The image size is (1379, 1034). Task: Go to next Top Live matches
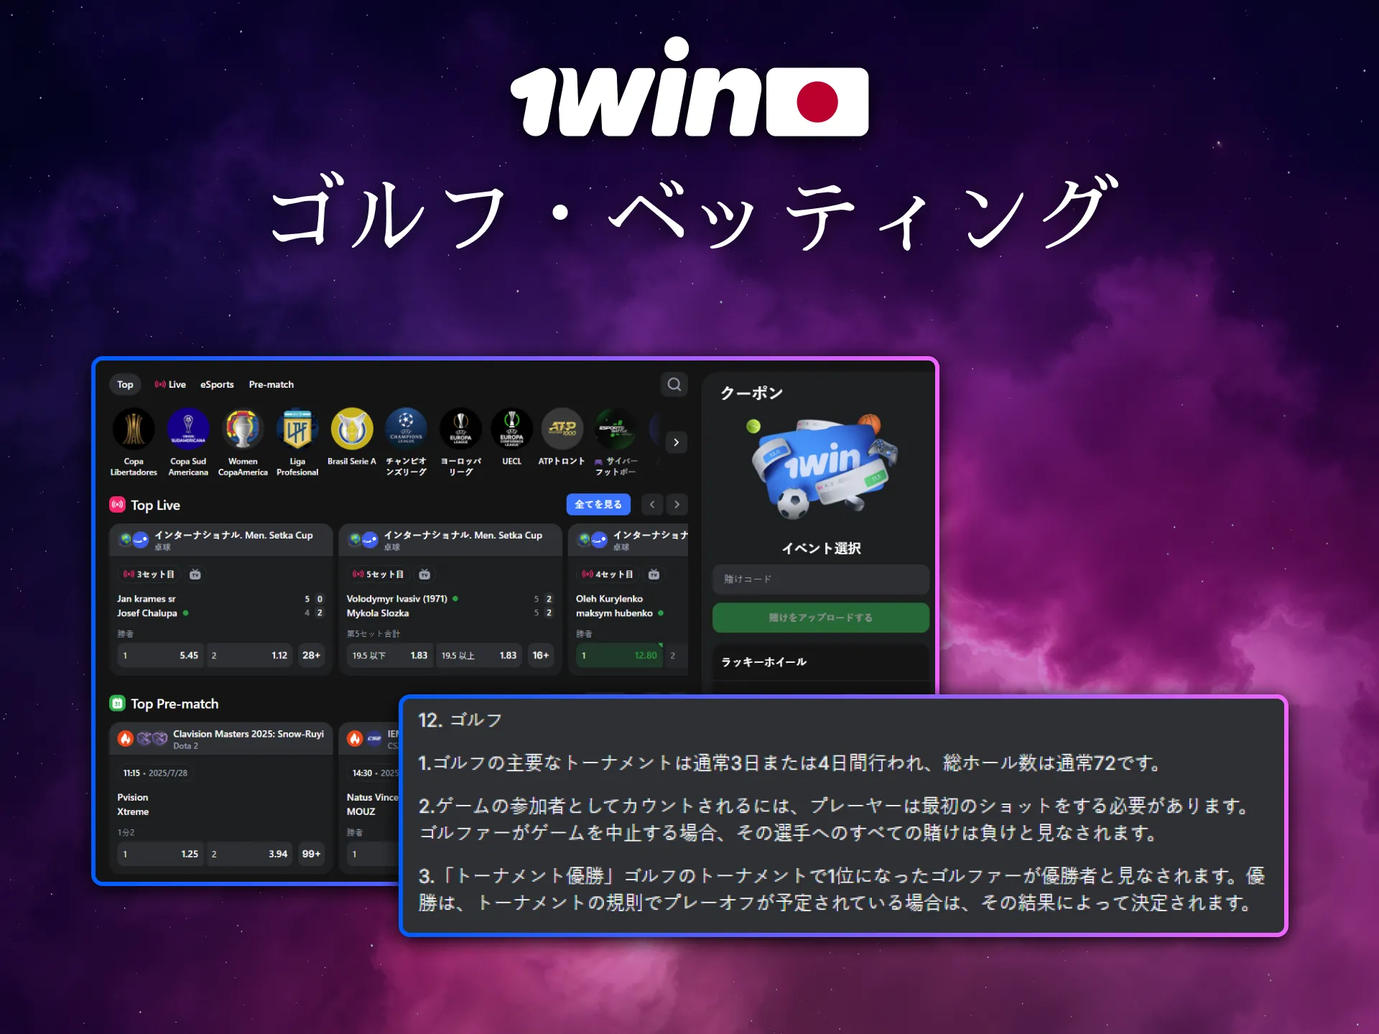[677, 505]
